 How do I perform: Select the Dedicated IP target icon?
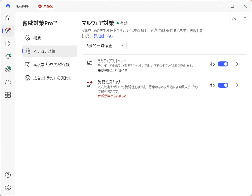click(8, 69)
